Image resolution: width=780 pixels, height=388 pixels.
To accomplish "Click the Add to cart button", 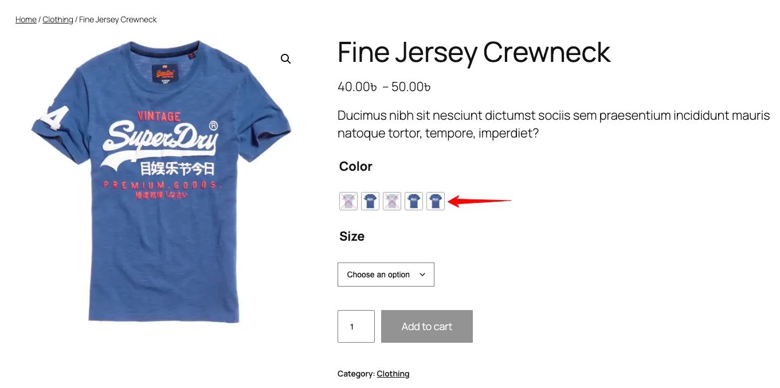I will pos(427,327).
